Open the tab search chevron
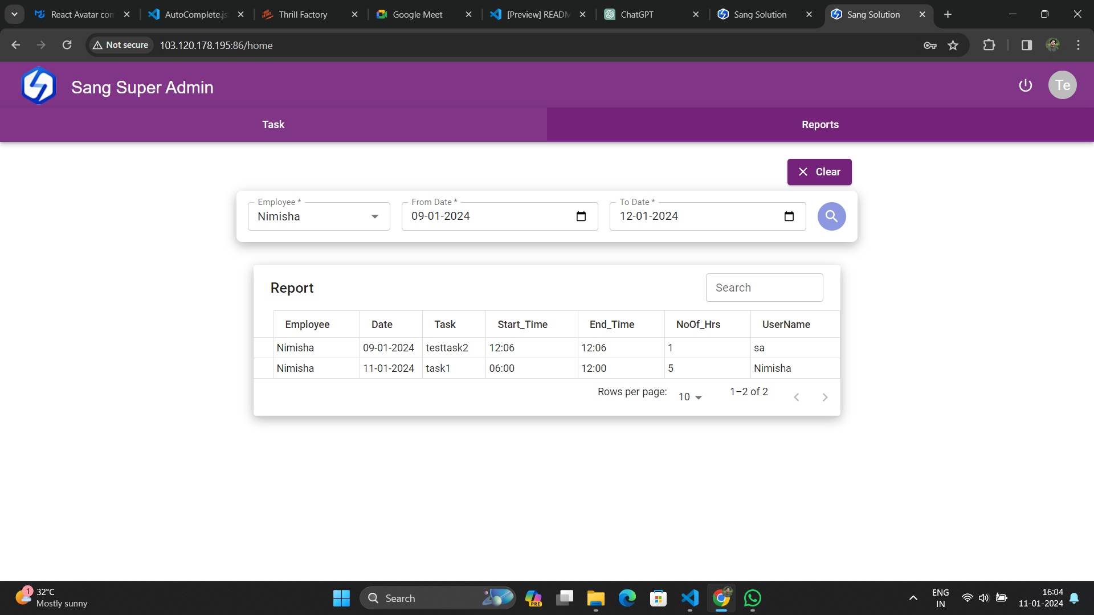The height and width of the screenshot is (615, 1094). point(14,14)
